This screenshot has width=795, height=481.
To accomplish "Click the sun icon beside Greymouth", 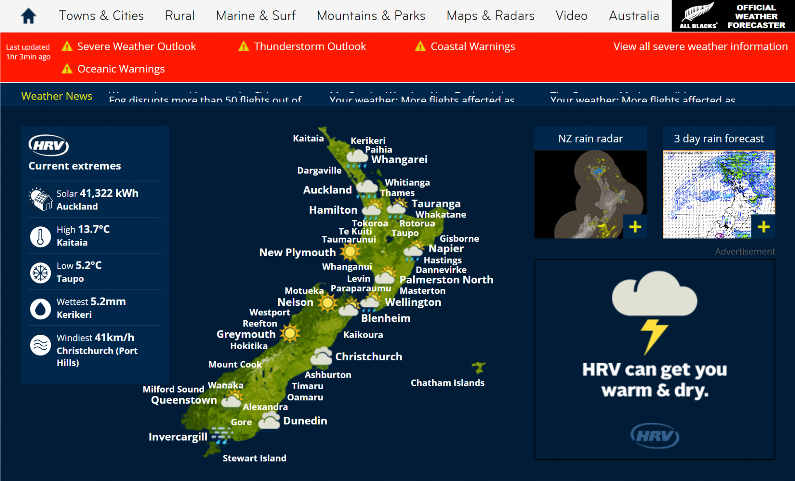I will pyautogui.click(x=289, y=333).
